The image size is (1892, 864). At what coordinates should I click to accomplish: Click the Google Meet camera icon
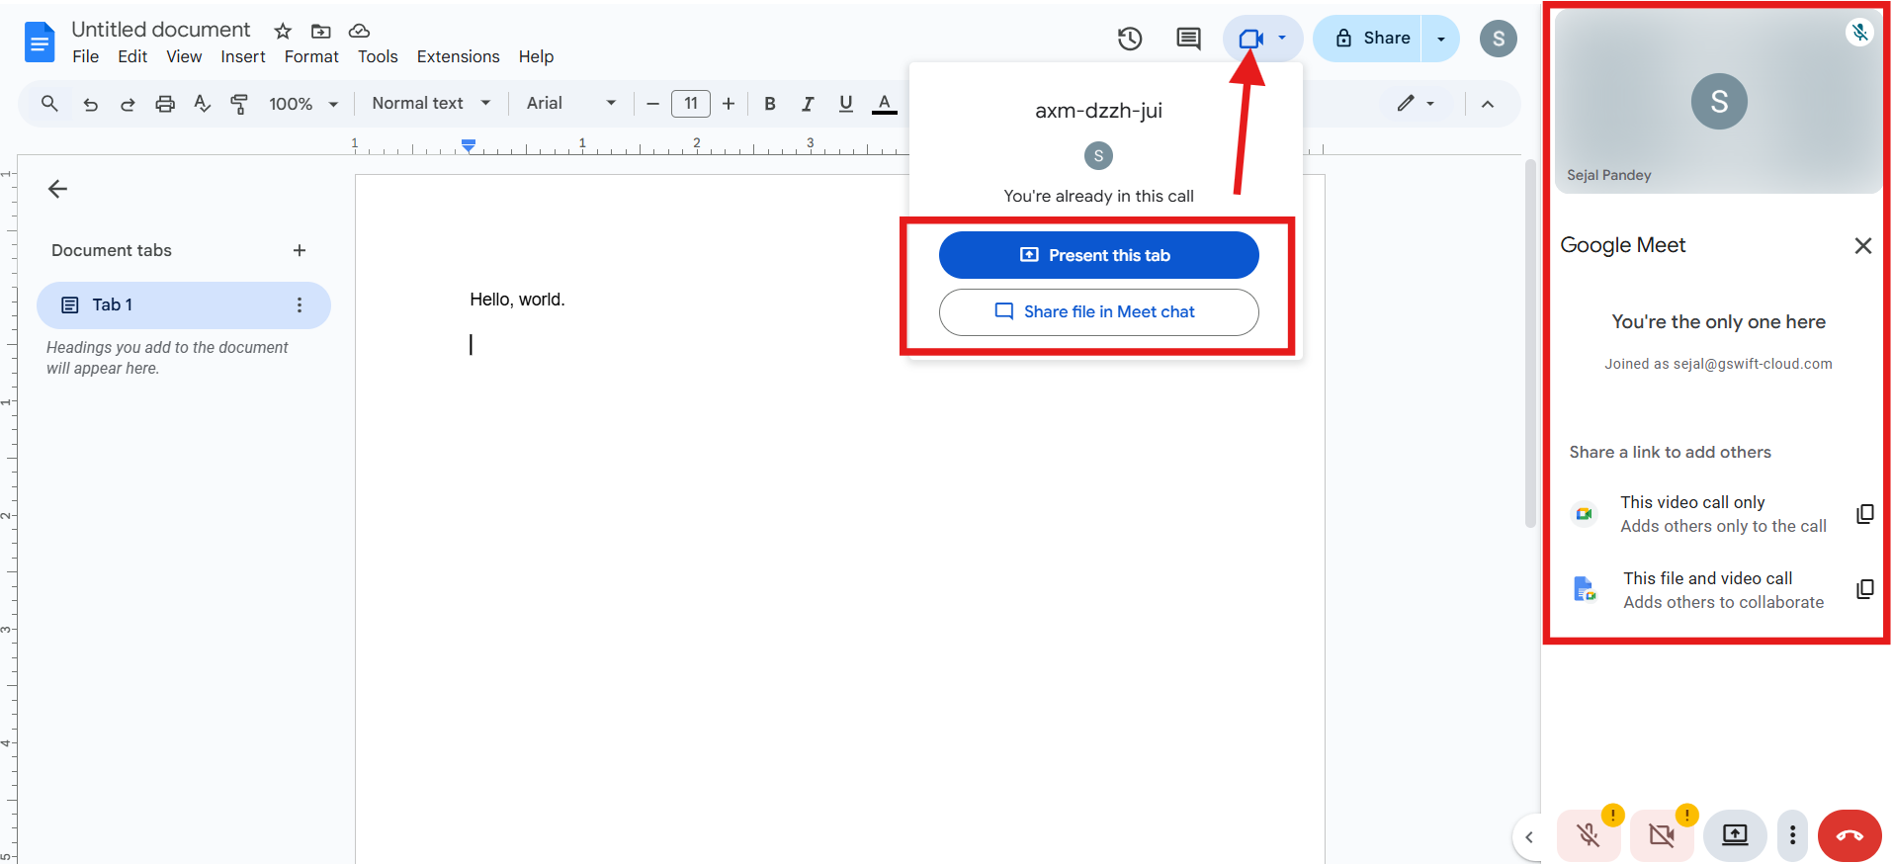1250,39
